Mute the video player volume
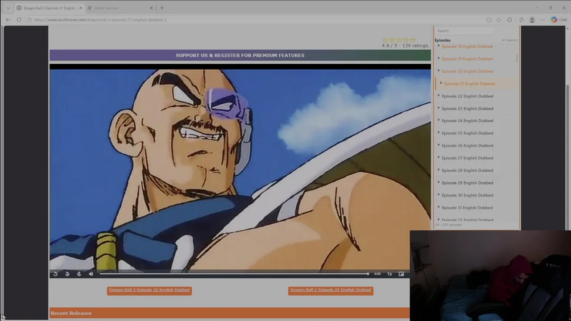 pyautogui.click(x=91, y=274)
